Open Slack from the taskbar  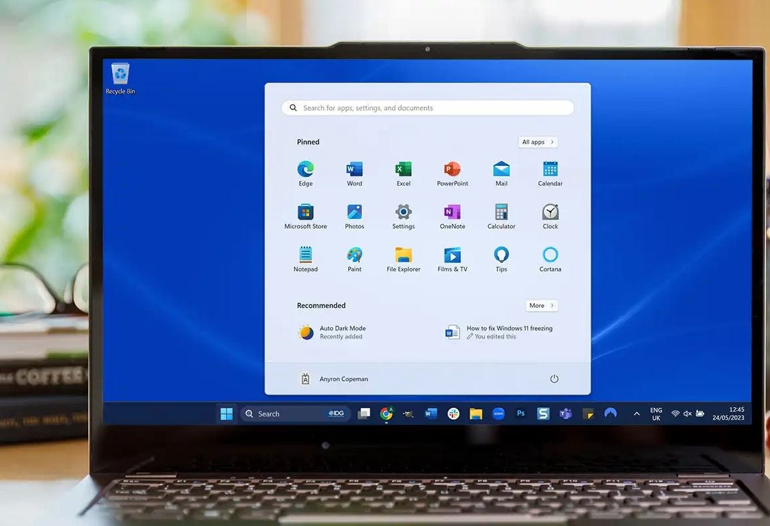click(x=454, y=413)
